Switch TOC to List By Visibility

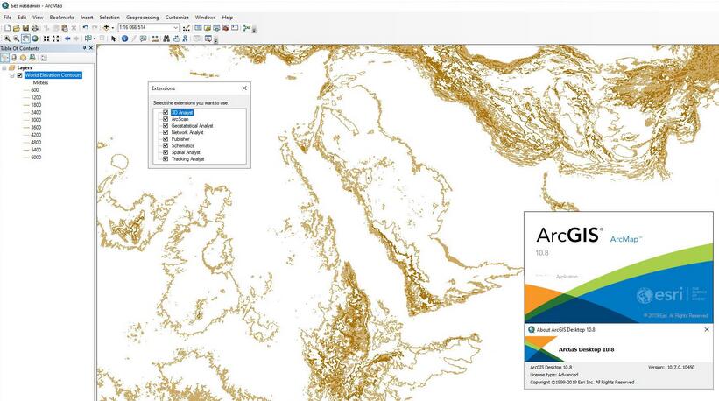pos(23,58)
